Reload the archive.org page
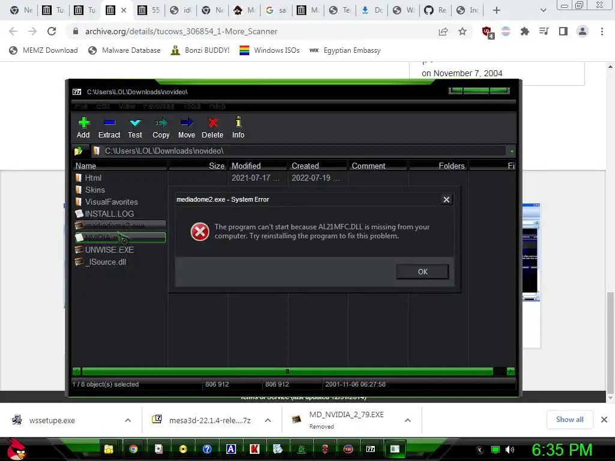This screenshot has width=615, height=461. [x=52, y=31]
